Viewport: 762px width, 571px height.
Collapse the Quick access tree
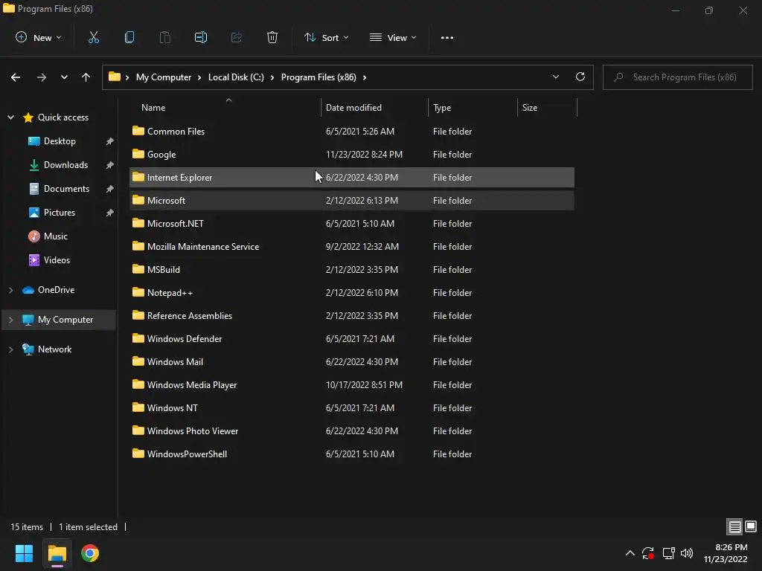10,117
